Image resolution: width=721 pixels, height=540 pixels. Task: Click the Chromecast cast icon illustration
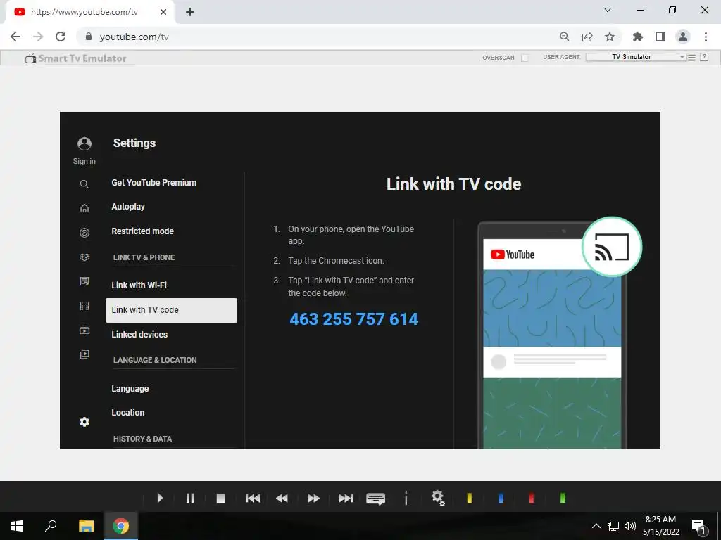pyautogui.click(x=612, y=247)
